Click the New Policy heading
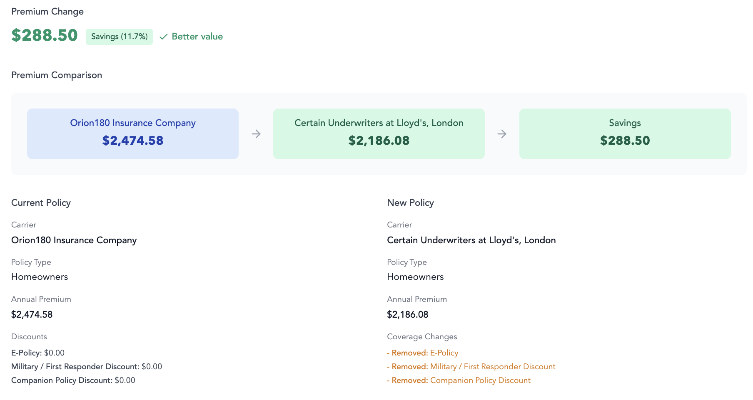Screen dimensions: 753x400 (x=411, y=203)
